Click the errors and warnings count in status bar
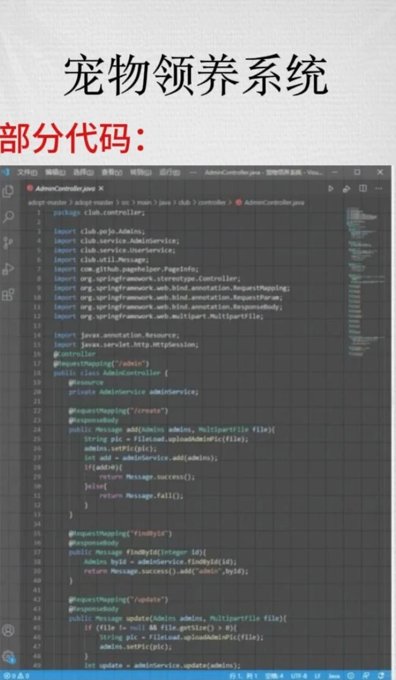Viewport: 396px width, 680px height. tap(17, 676)
